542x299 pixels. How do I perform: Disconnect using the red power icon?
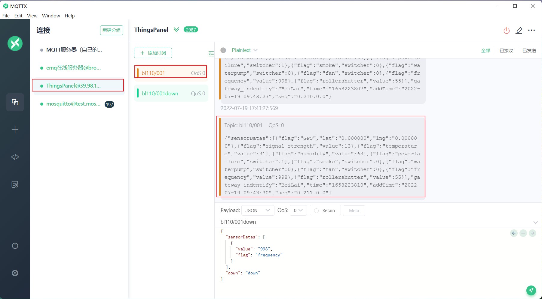[x=507, y=31]
